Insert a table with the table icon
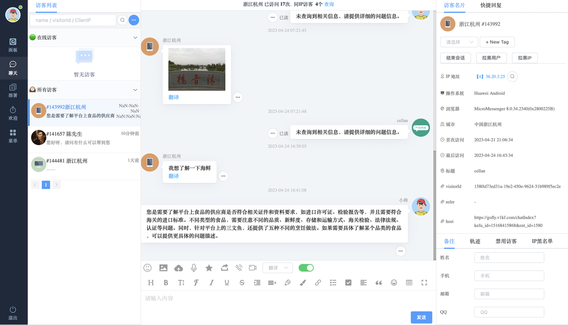This screenshot has height=325, width=568. (x=409, y=282)
